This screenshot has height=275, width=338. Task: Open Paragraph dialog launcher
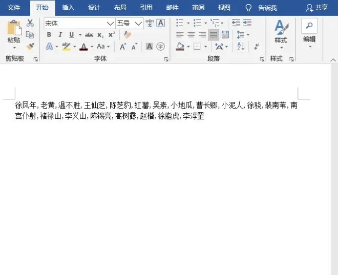262,59
